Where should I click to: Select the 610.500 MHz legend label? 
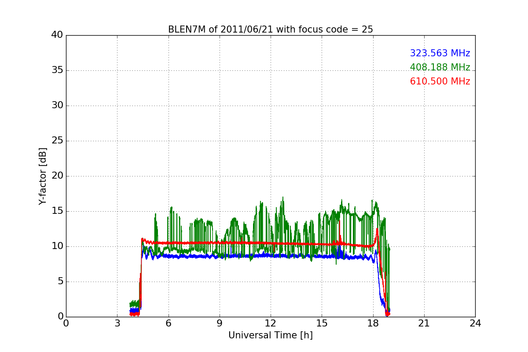coord(440,81)
